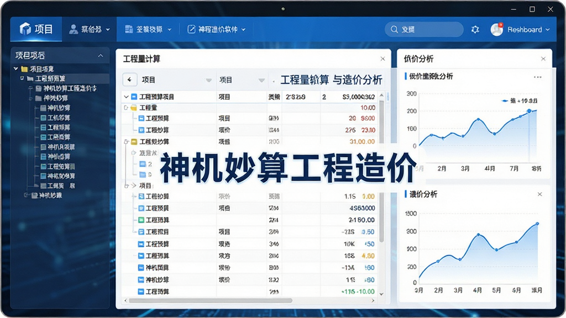
Task: Click the chart legend entry in top chart
Action: click(520, 100)
